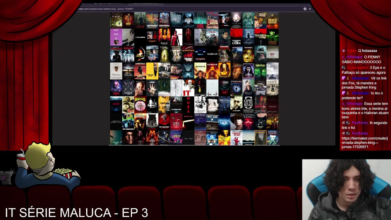Pick the Maximum Overdrive truck poster
This screenshot has width=391, height=220.
260,88
